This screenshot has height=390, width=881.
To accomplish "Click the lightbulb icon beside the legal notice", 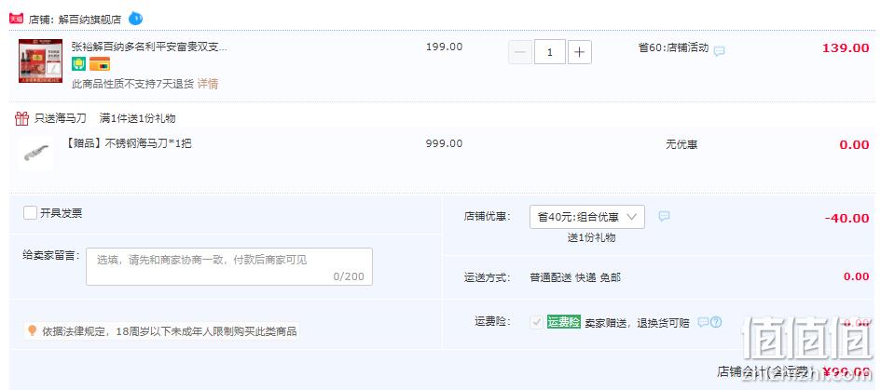I will (x=32, y=330).
